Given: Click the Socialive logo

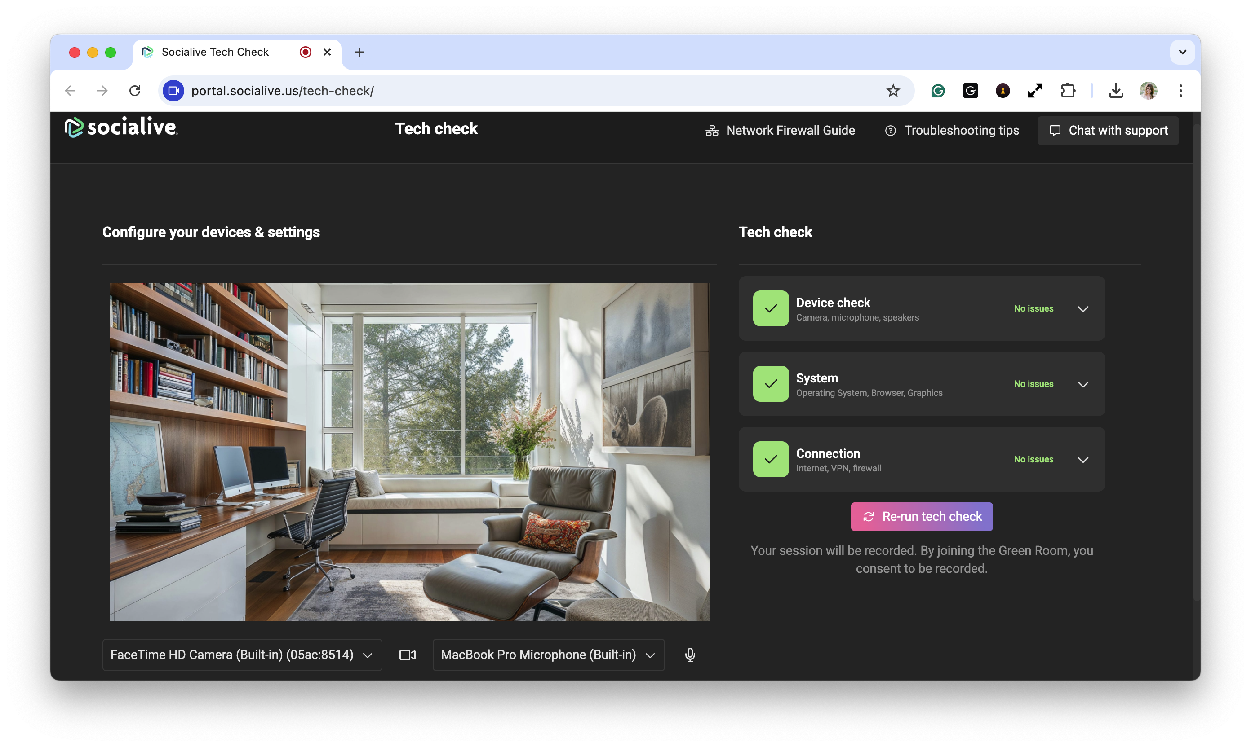Looking at the screenshot, I should pos(121,127).
